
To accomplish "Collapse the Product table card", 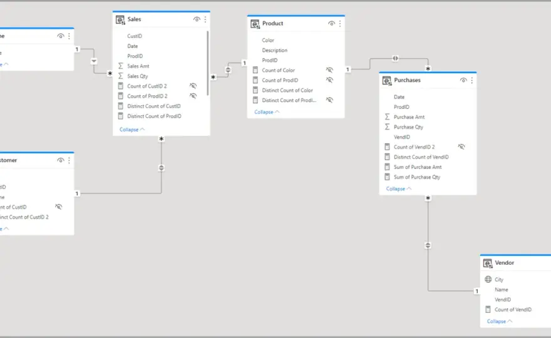I will click(267, 112).
